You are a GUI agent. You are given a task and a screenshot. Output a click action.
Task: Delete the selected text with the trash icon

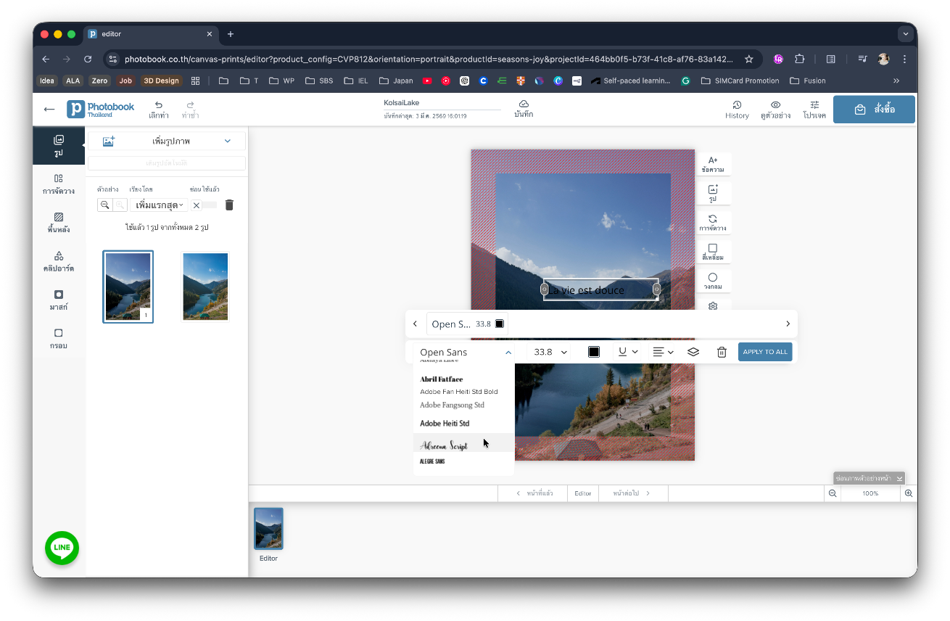click(x=722, y=352)
